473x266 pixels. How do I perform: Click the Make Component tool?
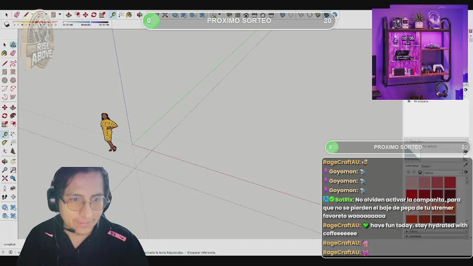click(x=13, y=45)
